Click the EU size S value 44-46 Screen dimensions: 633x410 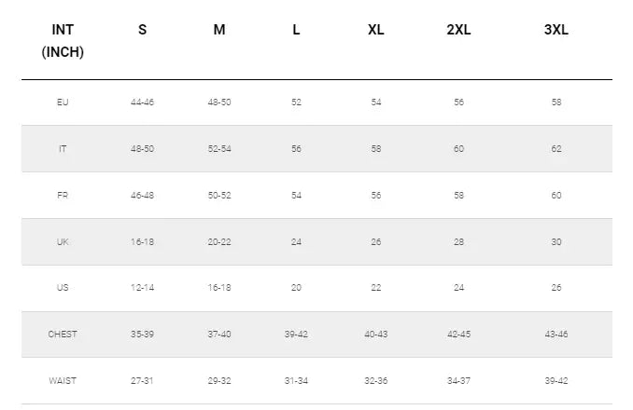point(142,102)
